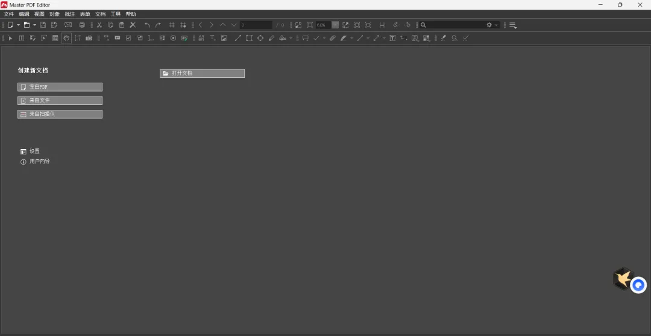Open the 工具 menu
Image resolution: width=651 pixels, height=336 pixels.
pos(115,14)
